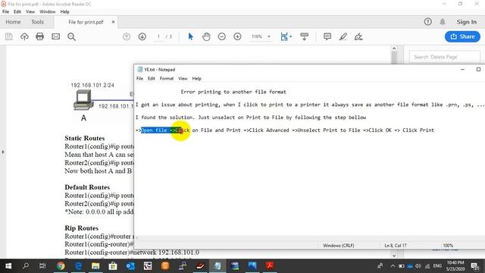Open Outlook from the taskbar
The width and height of the screenshot is (485, 273).
point(130,266)
